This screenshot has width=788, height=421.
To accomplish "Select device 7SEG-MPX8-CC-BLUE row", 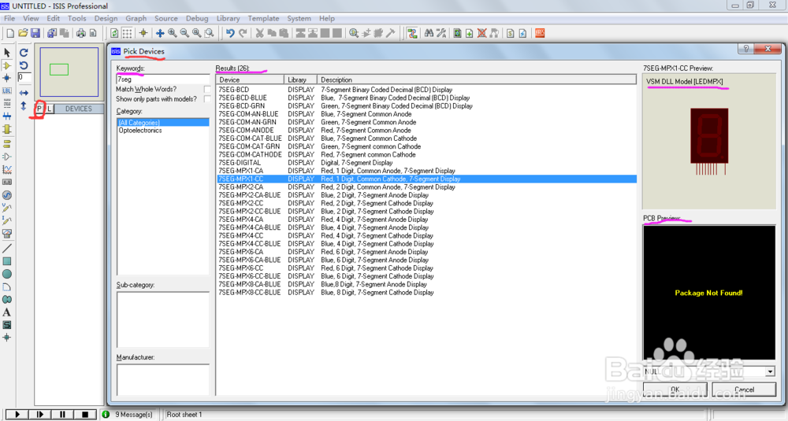I will (426, 293).
